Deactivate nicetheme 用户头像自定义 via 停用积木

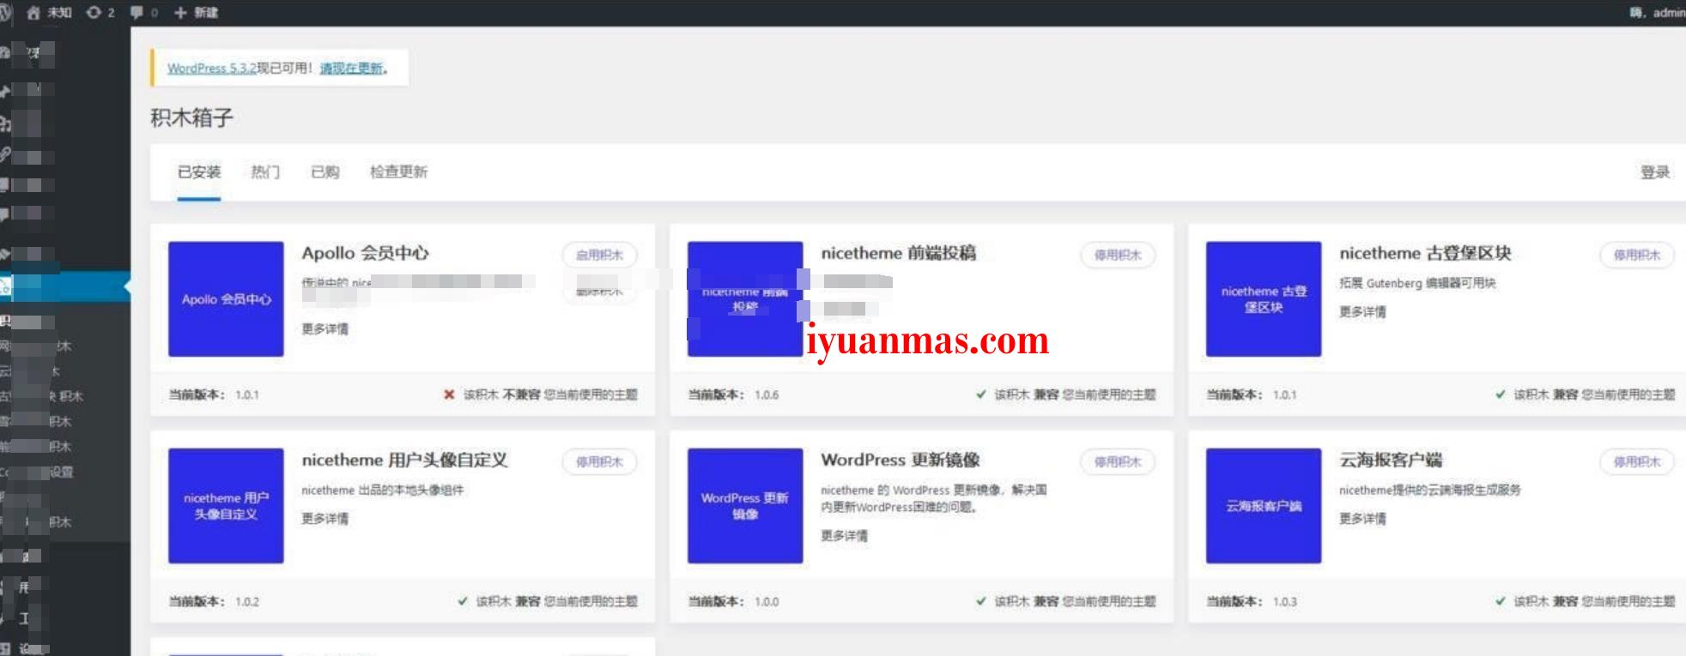pos(599,461)
